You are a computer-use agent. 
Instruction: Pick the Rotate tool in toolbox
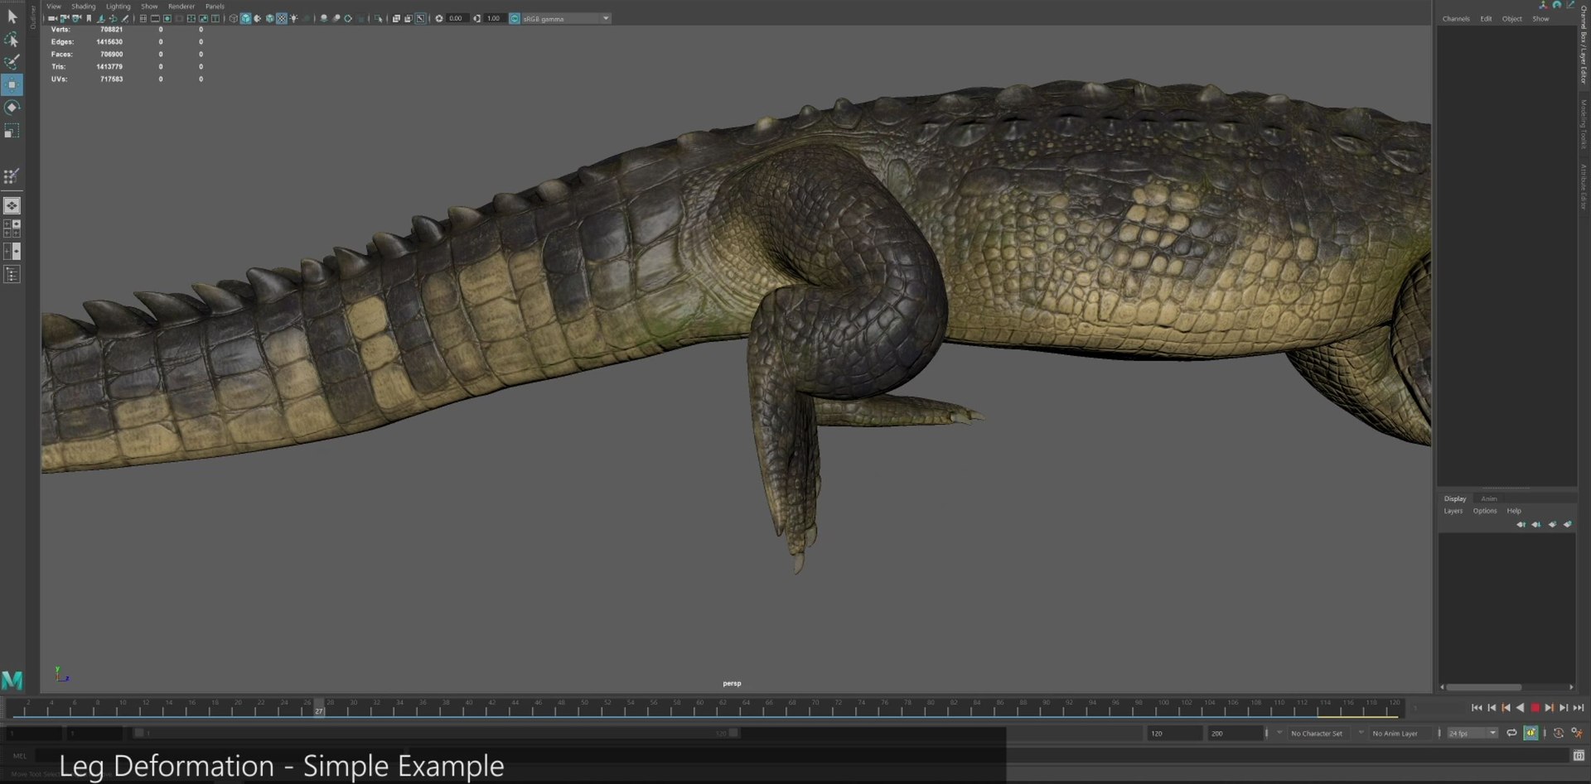tap(12, 108)
